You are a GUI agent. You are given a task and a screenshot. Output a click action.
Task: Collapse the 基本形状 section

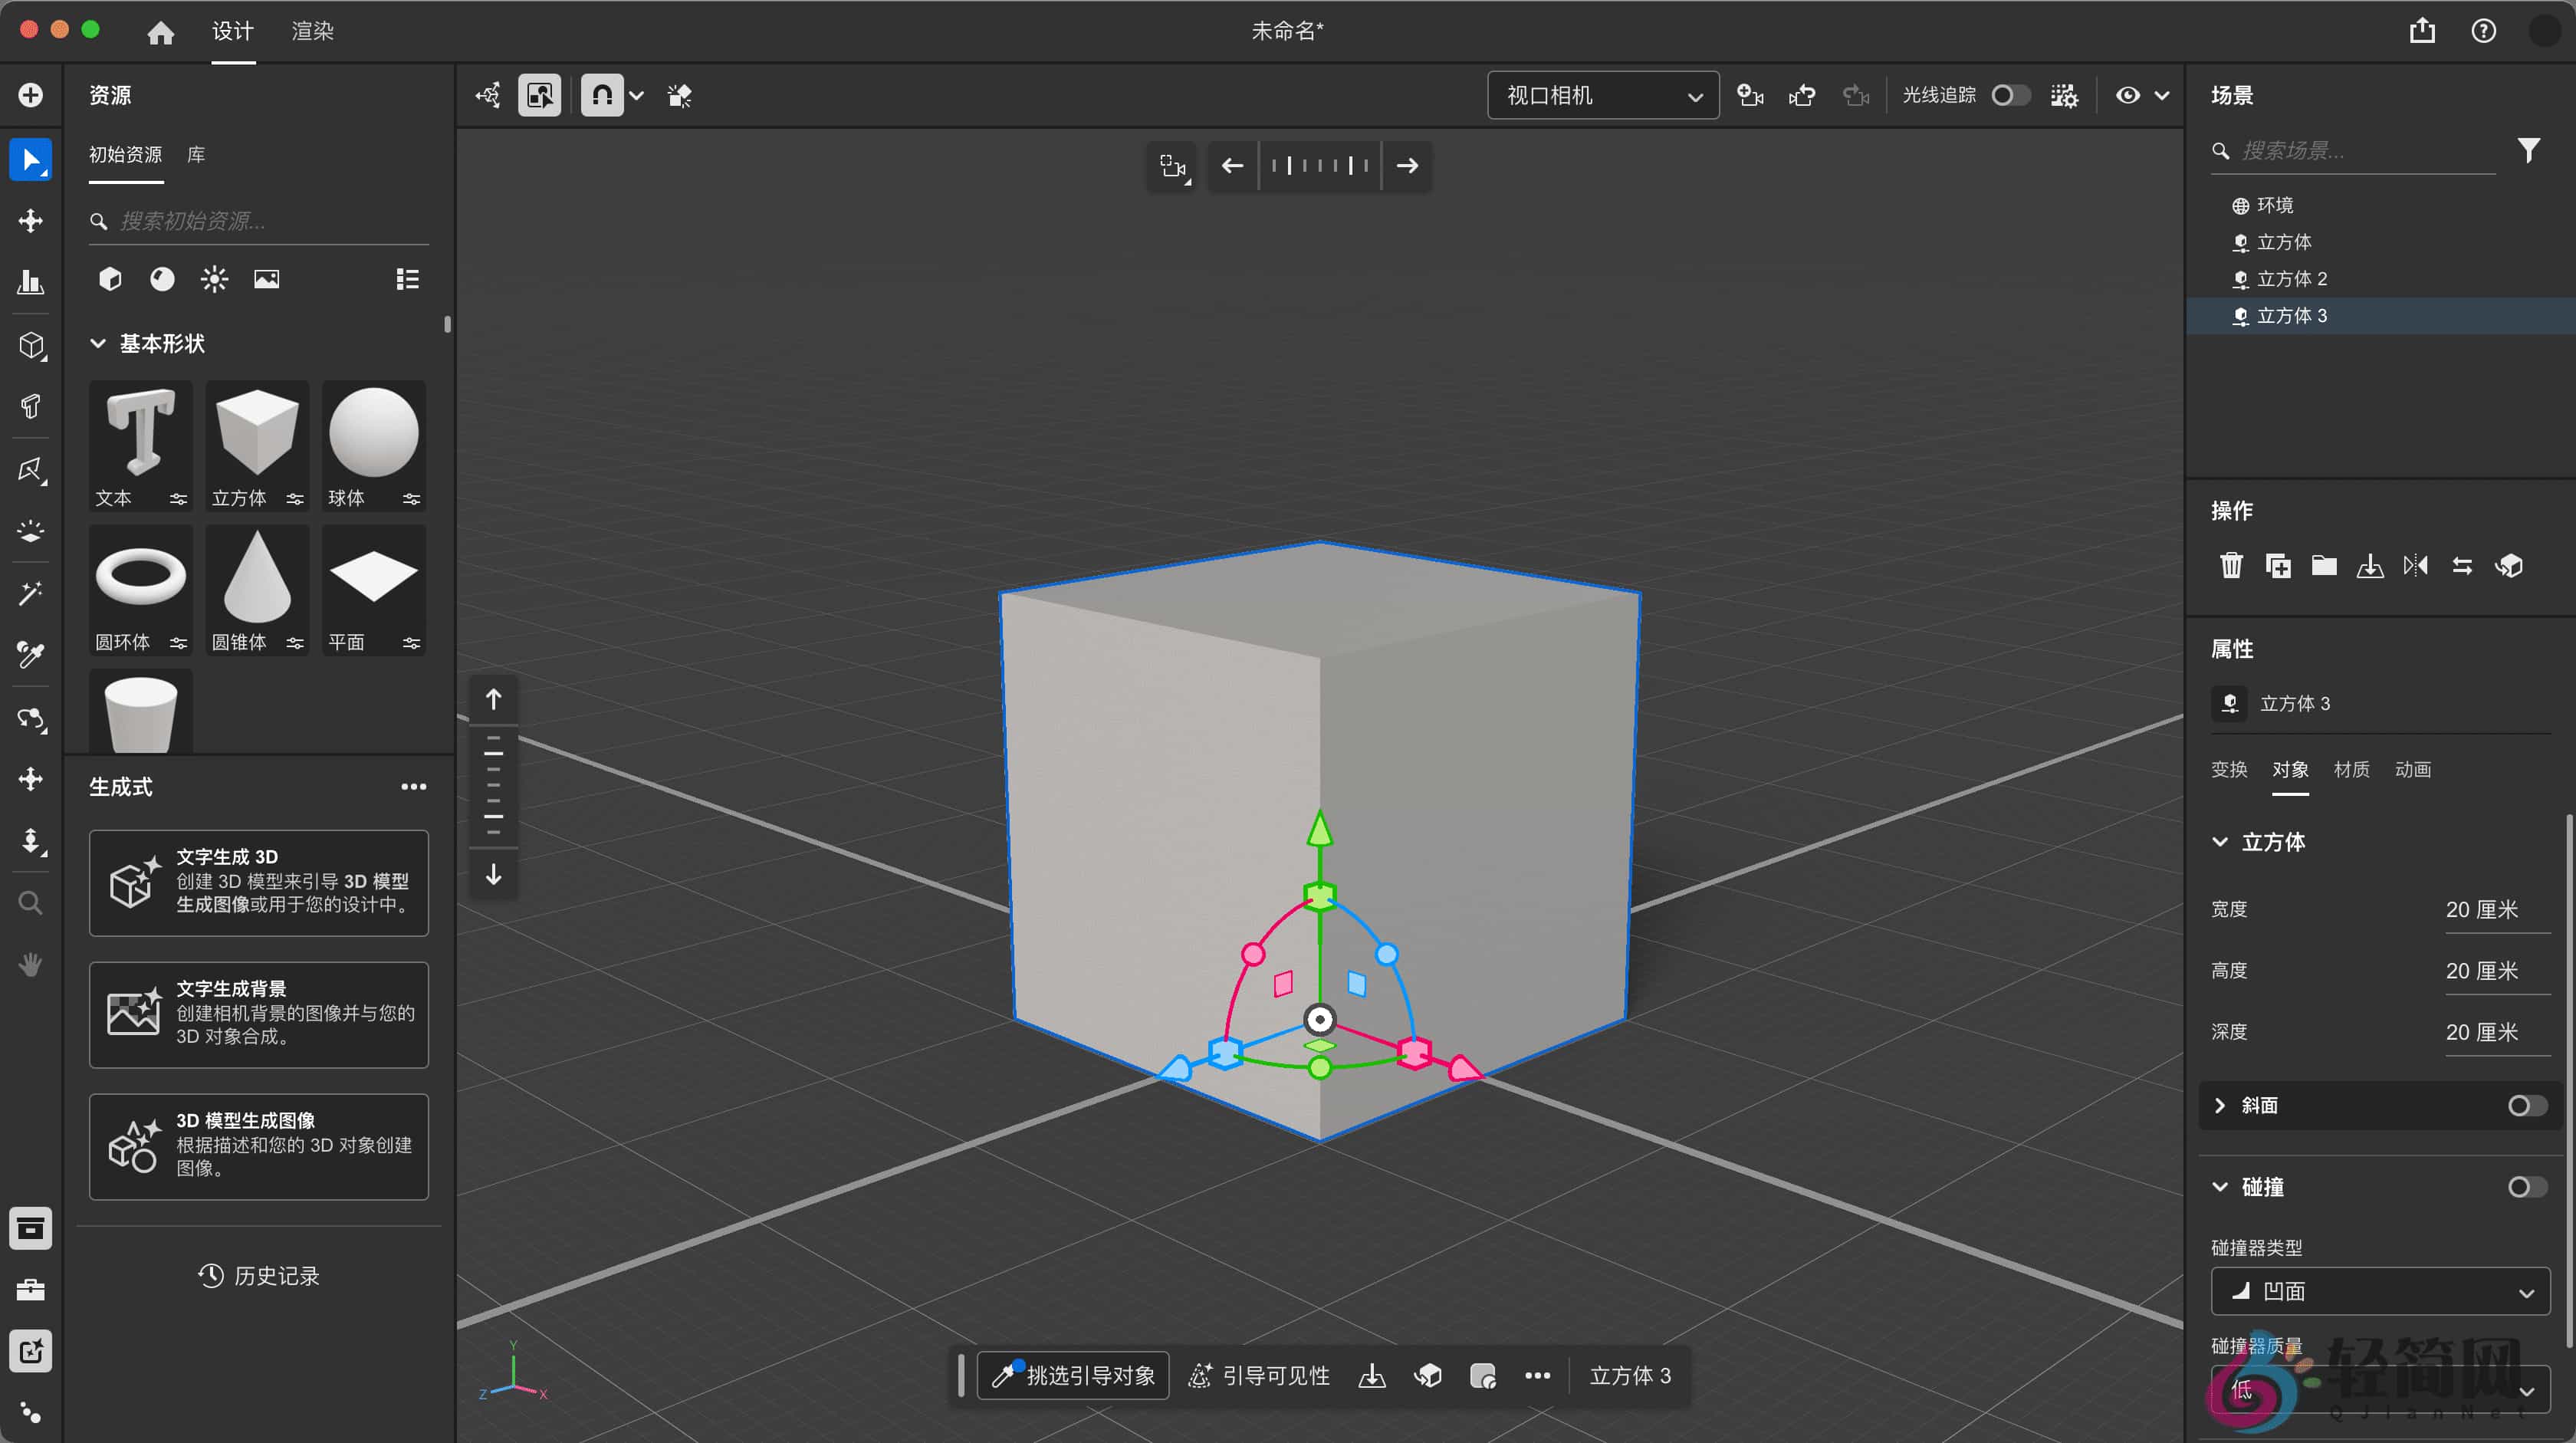97,343
